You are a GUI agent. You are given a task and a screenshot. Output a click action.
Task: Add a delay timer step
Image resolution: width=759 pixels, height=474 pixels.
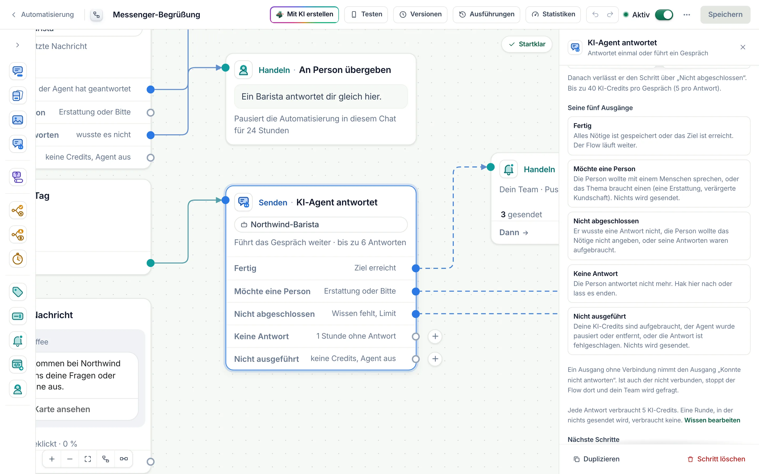18,259
